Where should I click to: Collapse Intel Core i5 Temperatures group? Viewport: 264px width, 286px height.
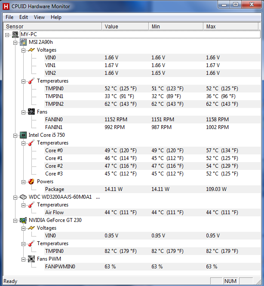(23, 143)
